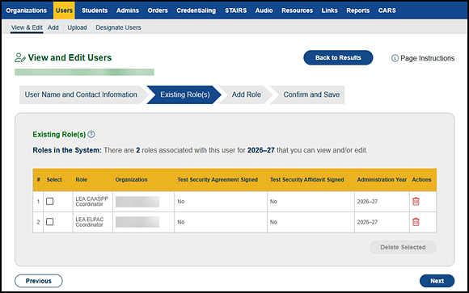The image size is (469, 293).
Task: Click the user-edit icon beside View and Edit Users
Action: tap(20, 57)
